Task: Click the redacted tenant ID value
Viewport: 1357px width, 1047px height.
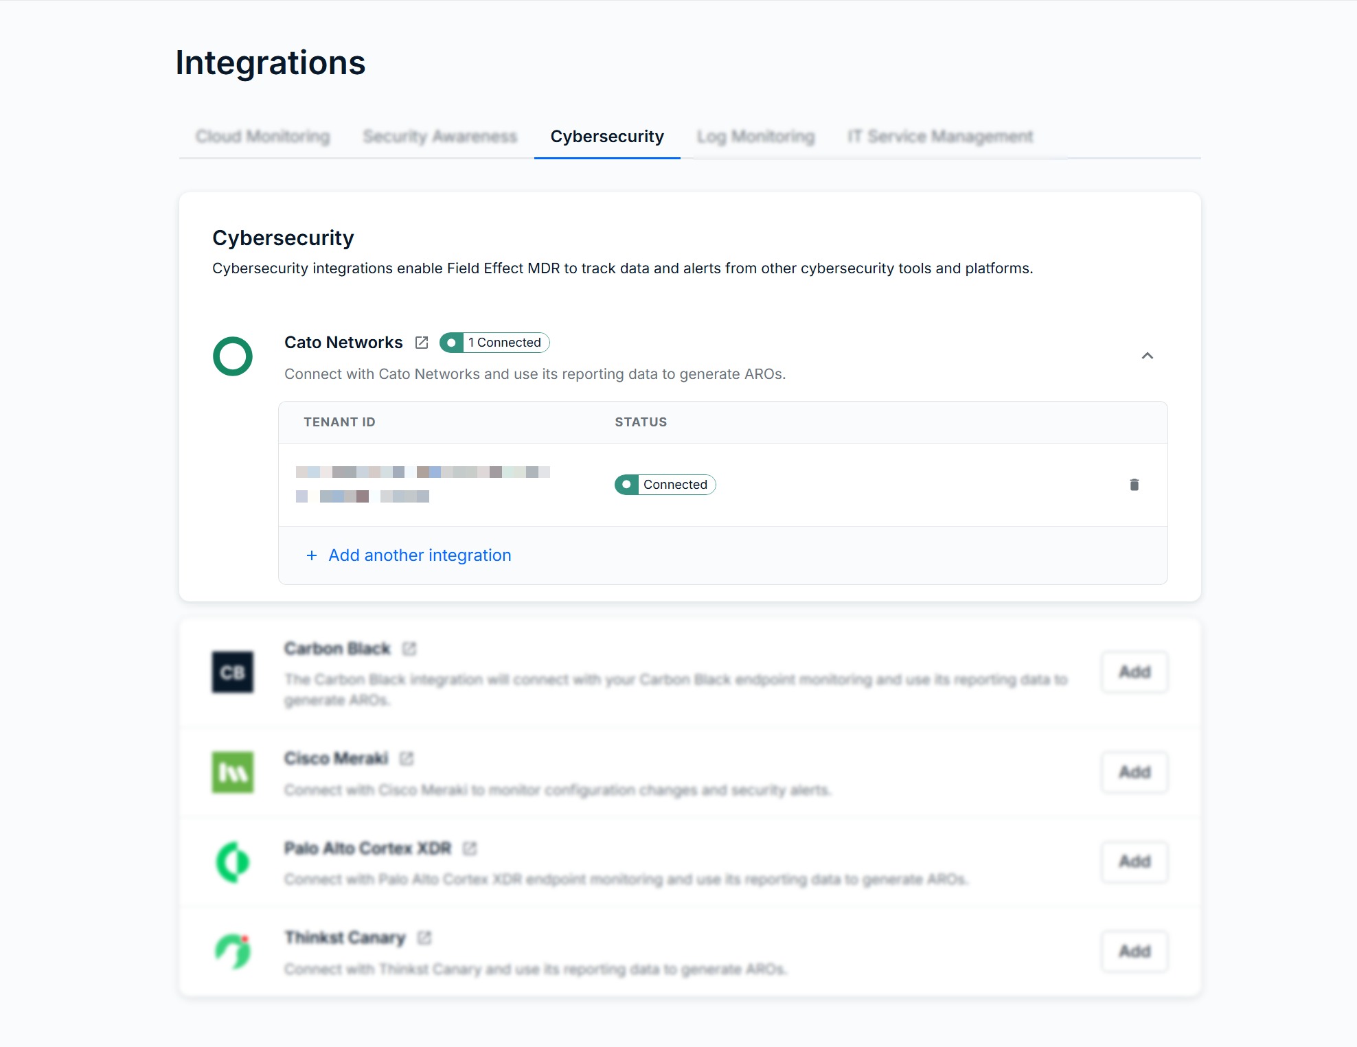Action: 423,484
